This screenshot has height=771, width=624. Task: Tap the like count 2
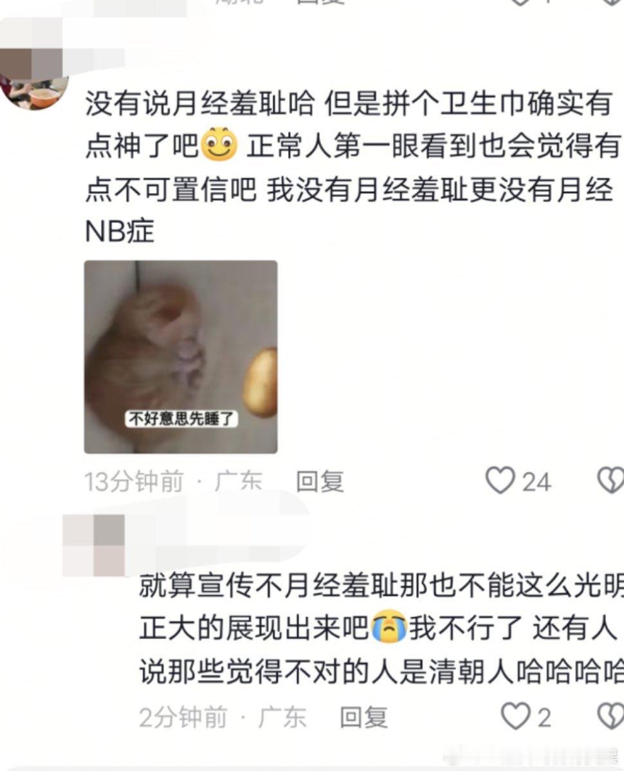point(544,718)
